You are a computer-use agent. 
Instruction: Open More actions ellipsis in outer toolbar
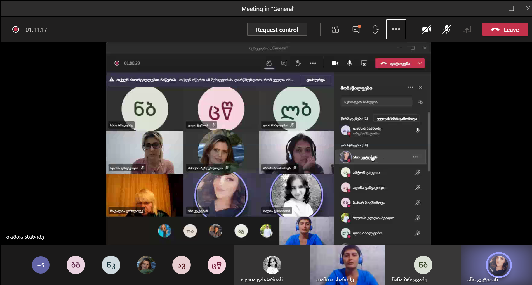tap(396, 29)
